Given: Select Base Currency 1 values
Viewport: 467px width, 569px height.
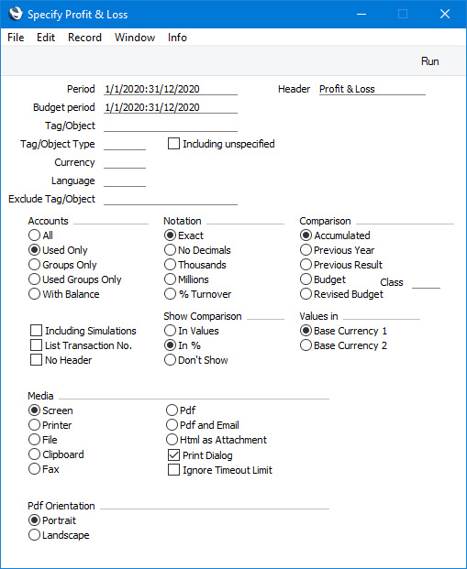Looking at the screenshot, I should (306, 331).
